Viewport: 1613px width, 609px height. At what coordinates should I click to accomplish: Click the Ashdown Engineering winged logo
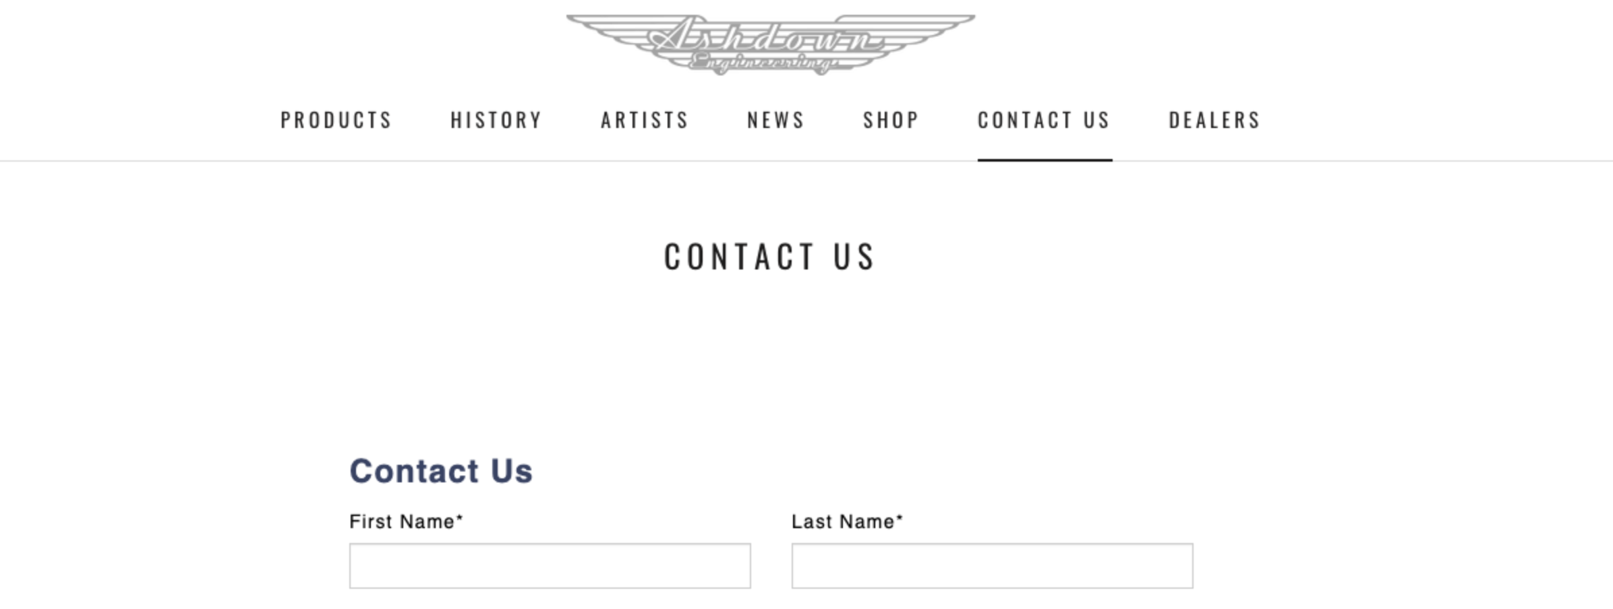(x=770, y=42)
